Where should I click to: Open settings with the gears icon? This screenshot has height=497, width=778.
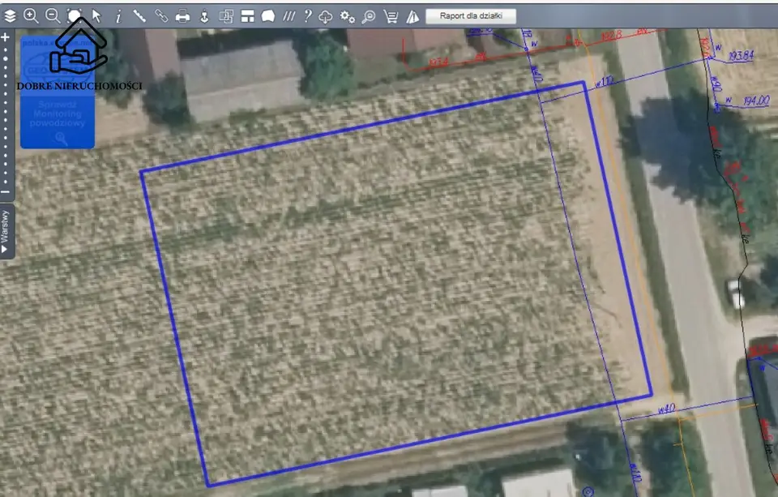click(x=348, y=17)
